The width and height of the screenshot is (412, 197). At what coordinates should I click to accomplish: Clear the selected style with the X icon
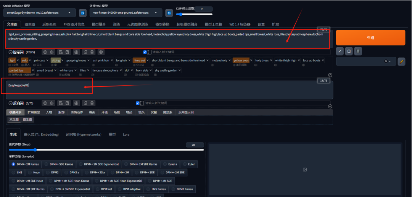tap(386, 61)
